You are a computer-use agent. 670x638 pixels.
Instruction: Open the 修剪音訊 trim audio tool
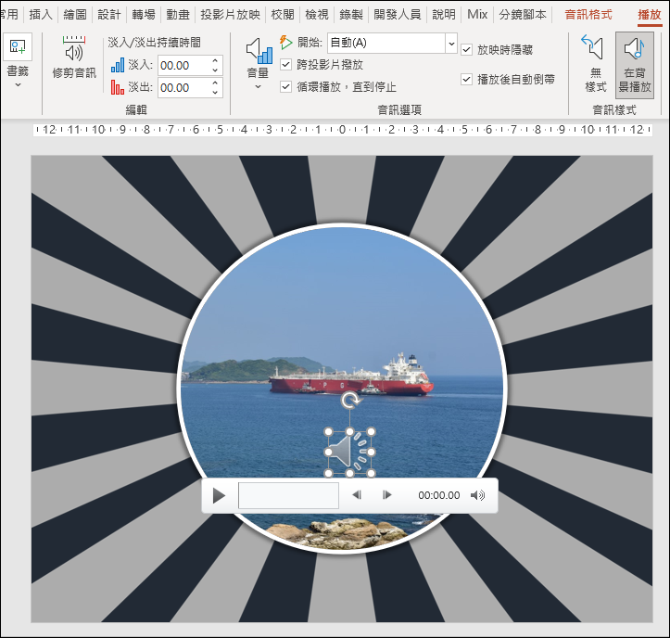pyautogui.click(x=74, y=57)
